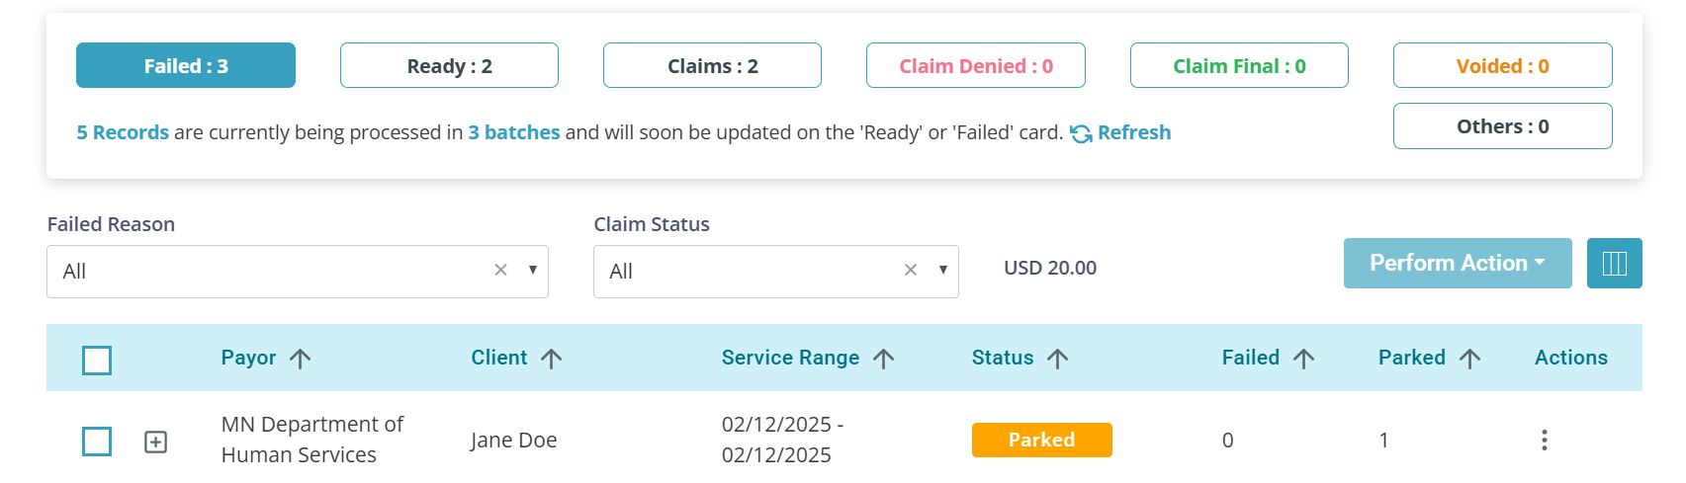Expand the MN Department of Human Services row
The height and width of the screenshot is (483, 1686).
pos(156,442)
